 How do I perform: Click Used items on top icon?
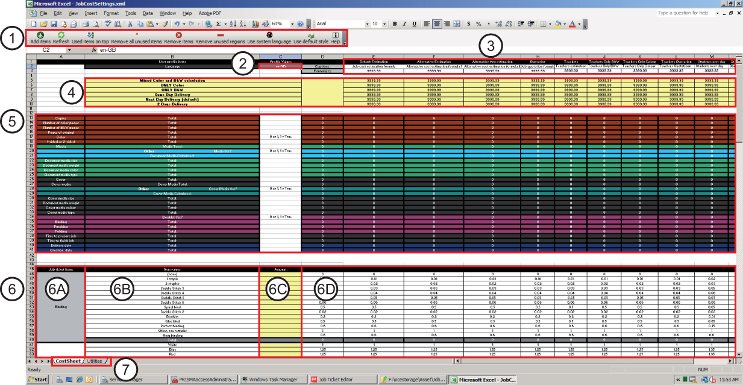90,35
